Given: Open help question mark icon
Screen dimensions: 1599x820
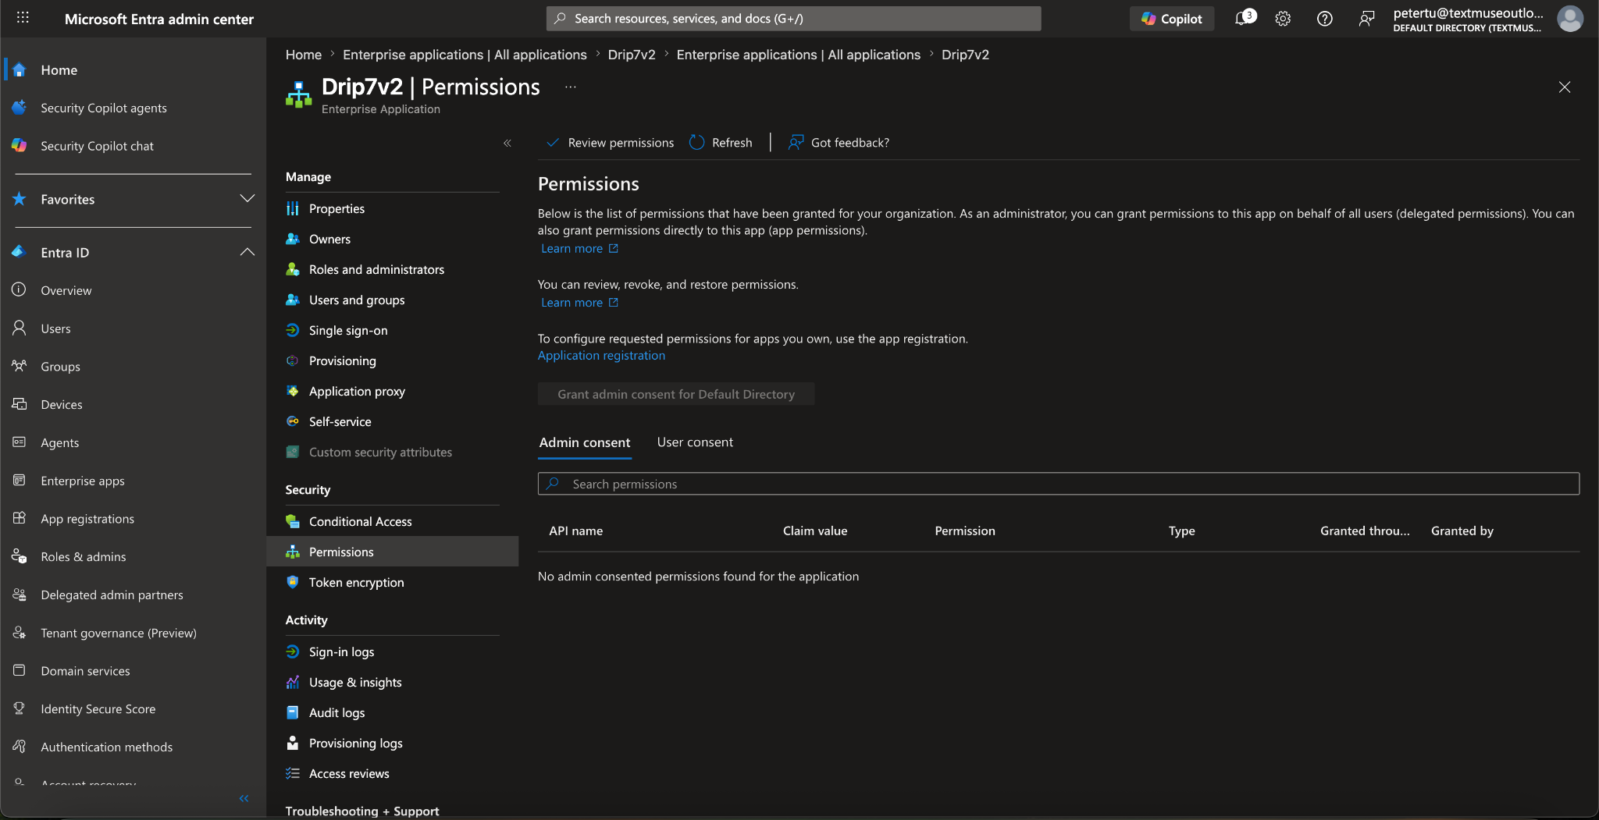Looking at the screenshot, I should pos(1324,18).
